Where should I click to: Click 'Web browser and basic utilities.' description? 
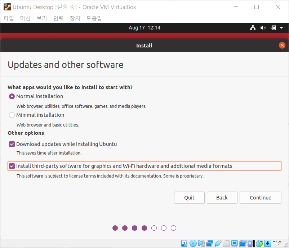point(48,125)
